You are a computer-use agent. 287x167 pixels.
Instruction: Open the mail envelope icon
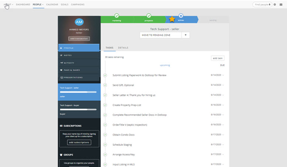[x=281, y=4]
